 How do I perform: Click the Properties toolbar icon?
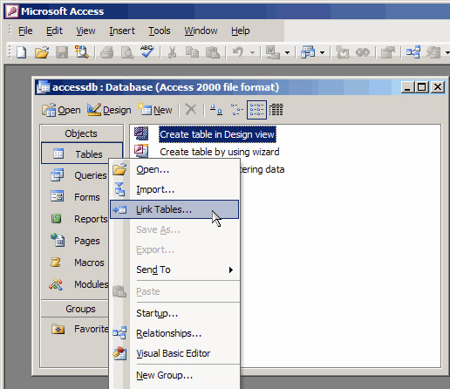(388, 52)
